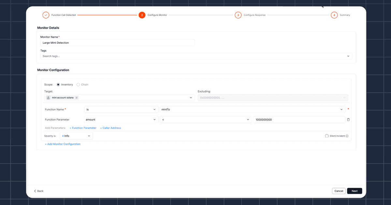The image size is (391, 205).
Task: Click the Function Call Detected checkmark step icon
Action: tap(46, 15)
